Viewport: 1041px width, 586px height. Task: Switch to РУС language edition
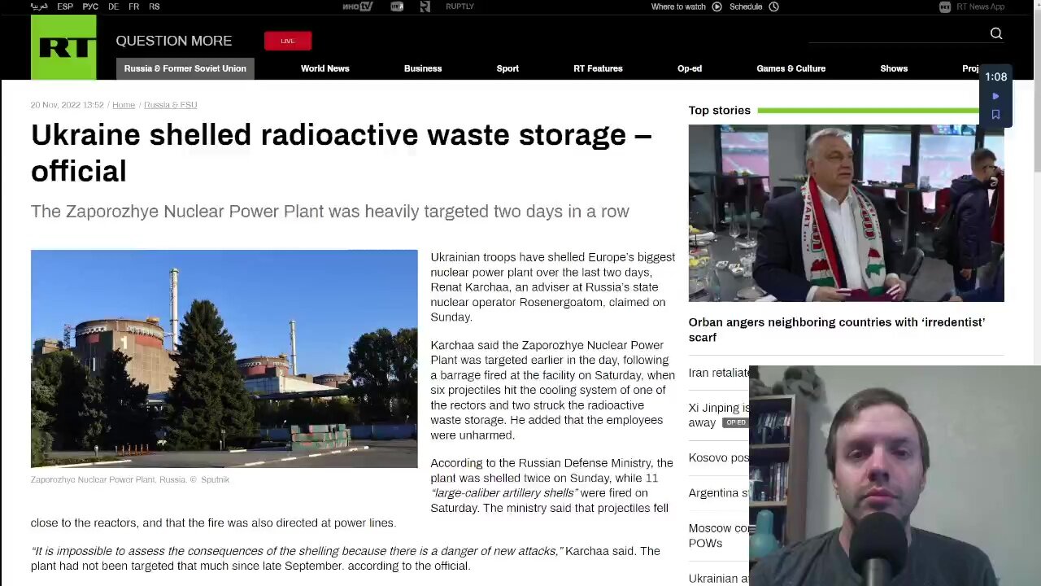tap(90, 7)
